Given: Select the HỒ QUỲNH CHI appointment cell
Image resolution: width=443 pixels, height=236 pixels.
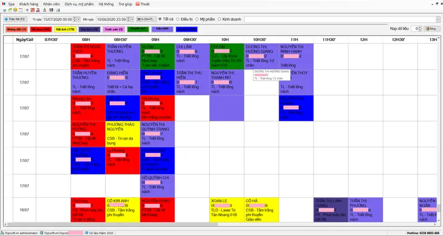Looking at the screenshot, I should point(157,186).
